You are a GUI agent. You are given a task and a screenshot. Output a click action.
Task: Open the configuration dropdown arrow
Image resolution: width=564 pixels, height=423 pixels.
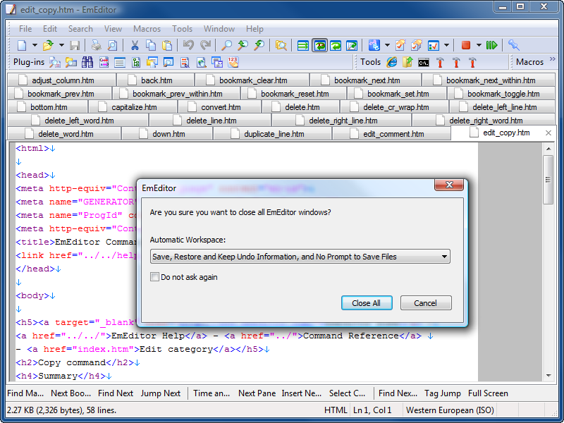387,45
